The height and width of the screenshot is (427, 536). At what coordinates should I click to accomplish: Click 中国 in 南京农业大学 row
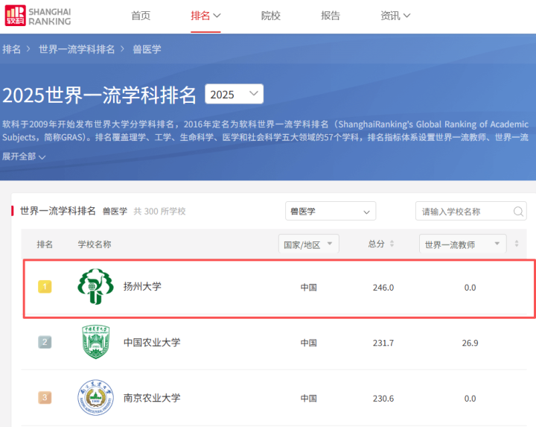pyautogui.click(x=308, y=398)
